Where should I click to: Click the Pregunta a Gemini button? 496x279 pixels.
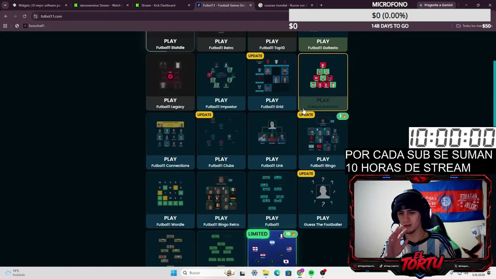(436, 5)
